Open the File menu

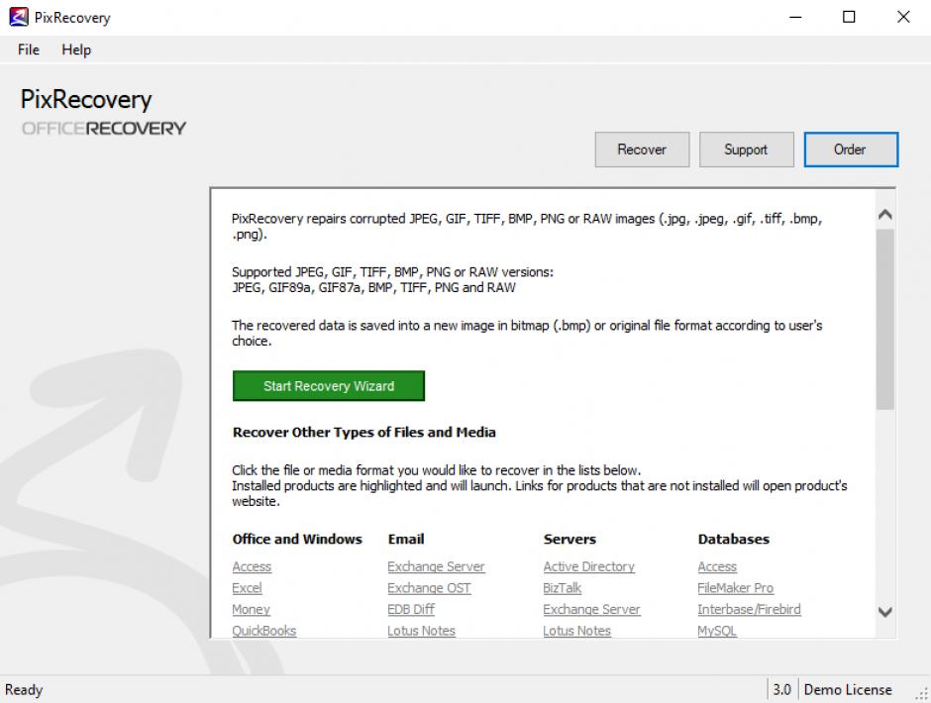(29, 50)
